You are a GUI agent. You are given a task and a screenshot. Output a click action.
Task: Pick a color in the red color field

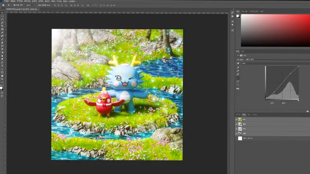click(276, 31)
